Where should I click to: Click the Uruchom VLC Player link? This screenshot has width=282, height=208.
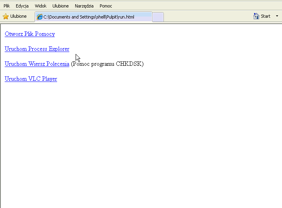point(31,79)
